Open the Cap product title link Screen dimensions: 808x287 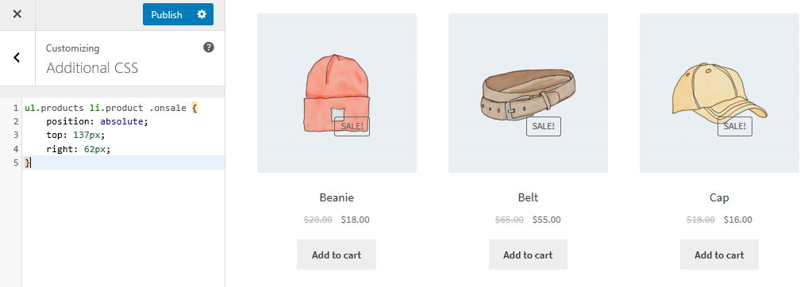point(719,197)
